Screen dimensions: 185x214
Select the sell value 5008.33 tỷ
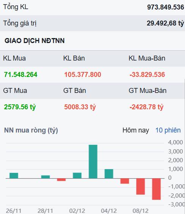80,107
